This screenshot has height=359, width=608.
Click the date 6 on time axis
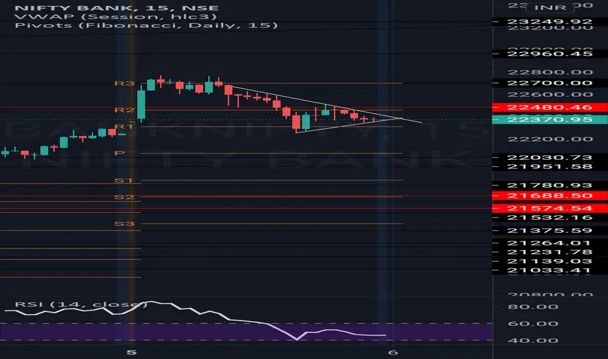tap(393, 352)
